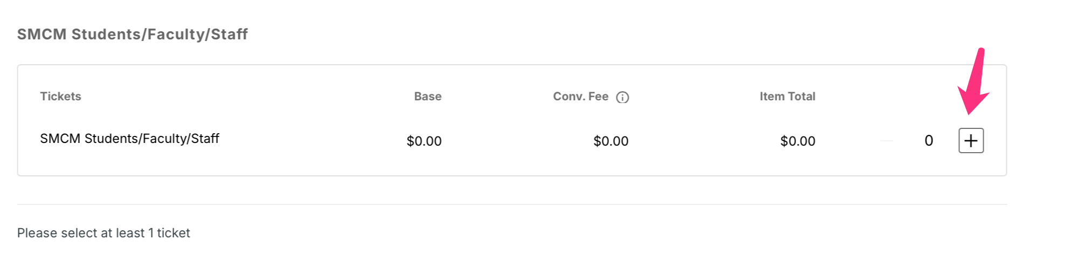This screenshot has height=253, width=1070.
Task: Click the SMCM Students/Faculty/Staff section heading
Action: click(x=132, y=35)
